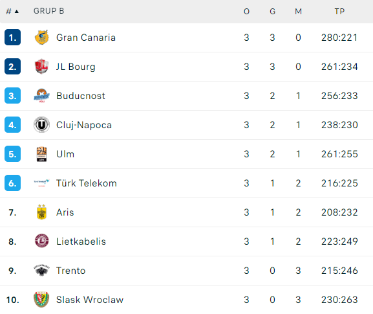Click the Slask Wroclaw crest logo
373x314 pixels.
tap(41, 300)
